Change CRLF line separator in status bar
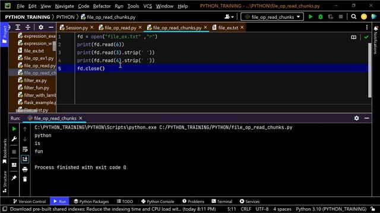 246,209
